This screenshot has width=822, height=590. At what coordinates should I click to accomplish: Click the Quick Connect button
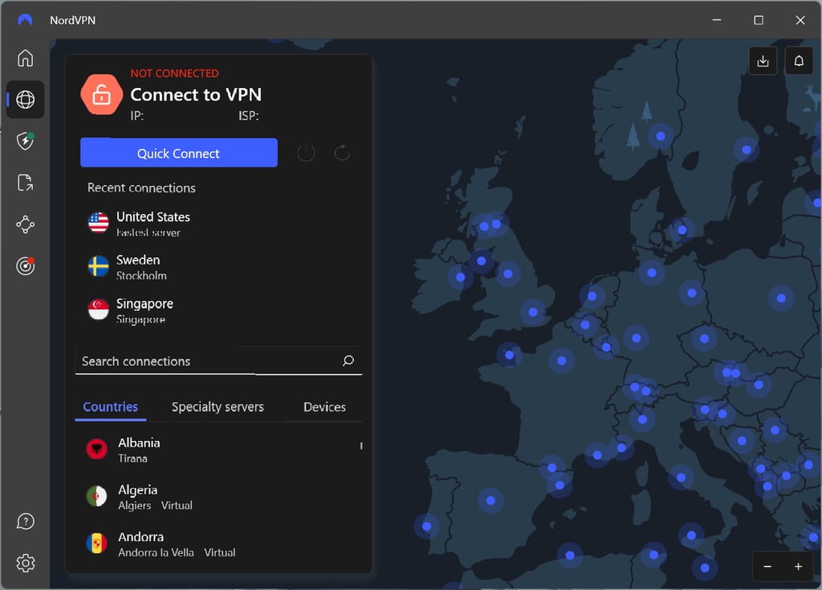pos(179,153)
